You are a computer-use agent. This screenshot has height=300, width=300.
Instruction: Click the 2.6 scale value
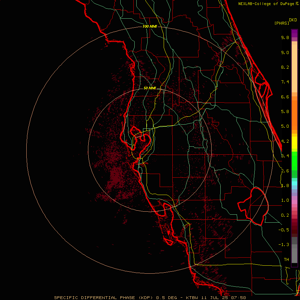(285, 171)
